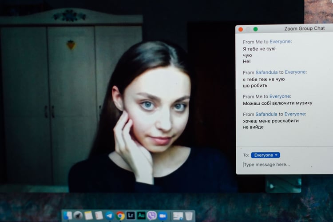333x222 pixels.
Task: Select message text "Я тебе не сую"
Action: tap(259, 49)
